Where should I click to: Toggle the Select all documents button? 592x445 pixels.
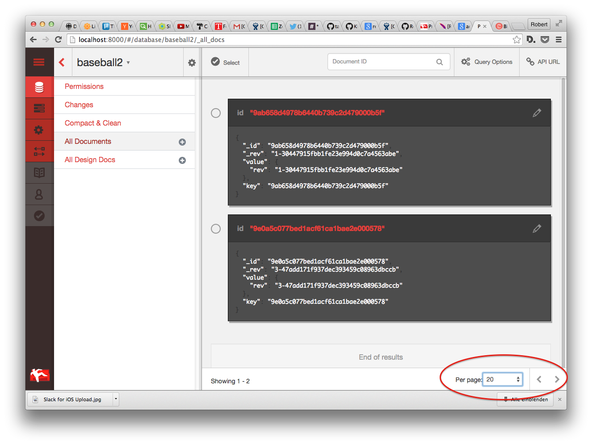click(x=225, y=62)
